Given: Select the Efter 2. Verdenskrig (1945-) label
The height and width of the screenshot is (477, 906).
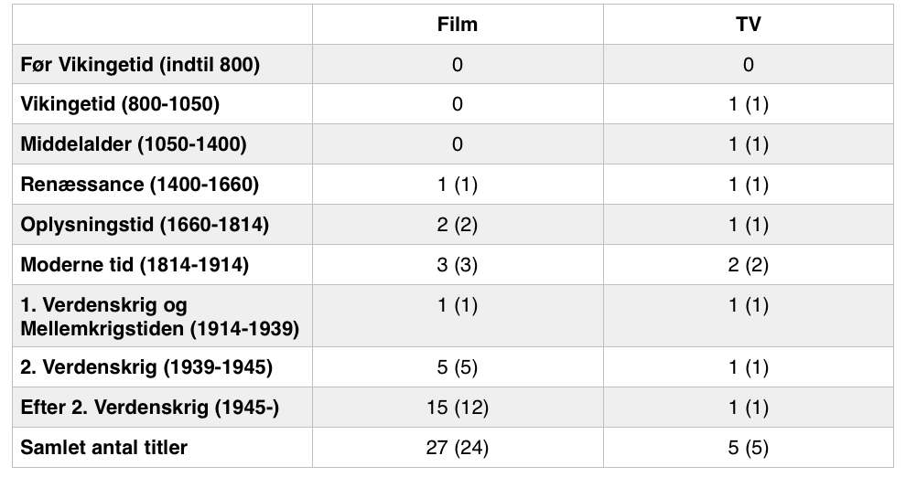Looking at the screenshot, I should tap(150, 408).
